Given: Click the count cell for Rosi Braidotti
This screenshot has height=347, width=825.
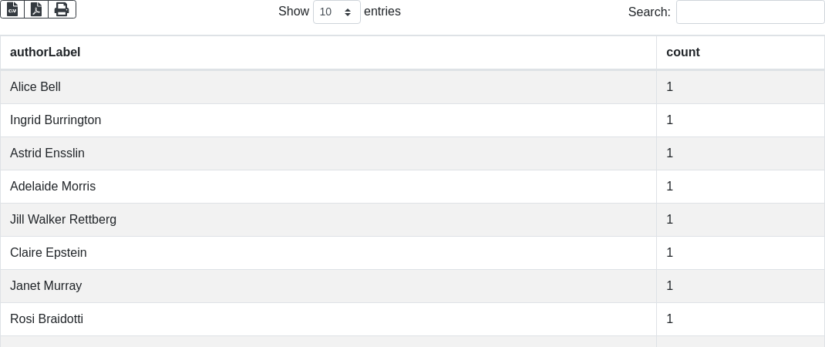Looking at the screenshot, I should coord(670,319).
